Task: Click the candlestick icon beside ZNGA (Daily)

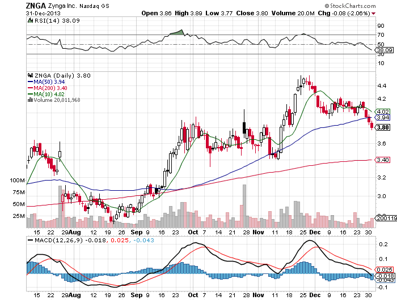Action: pos(31,75)
